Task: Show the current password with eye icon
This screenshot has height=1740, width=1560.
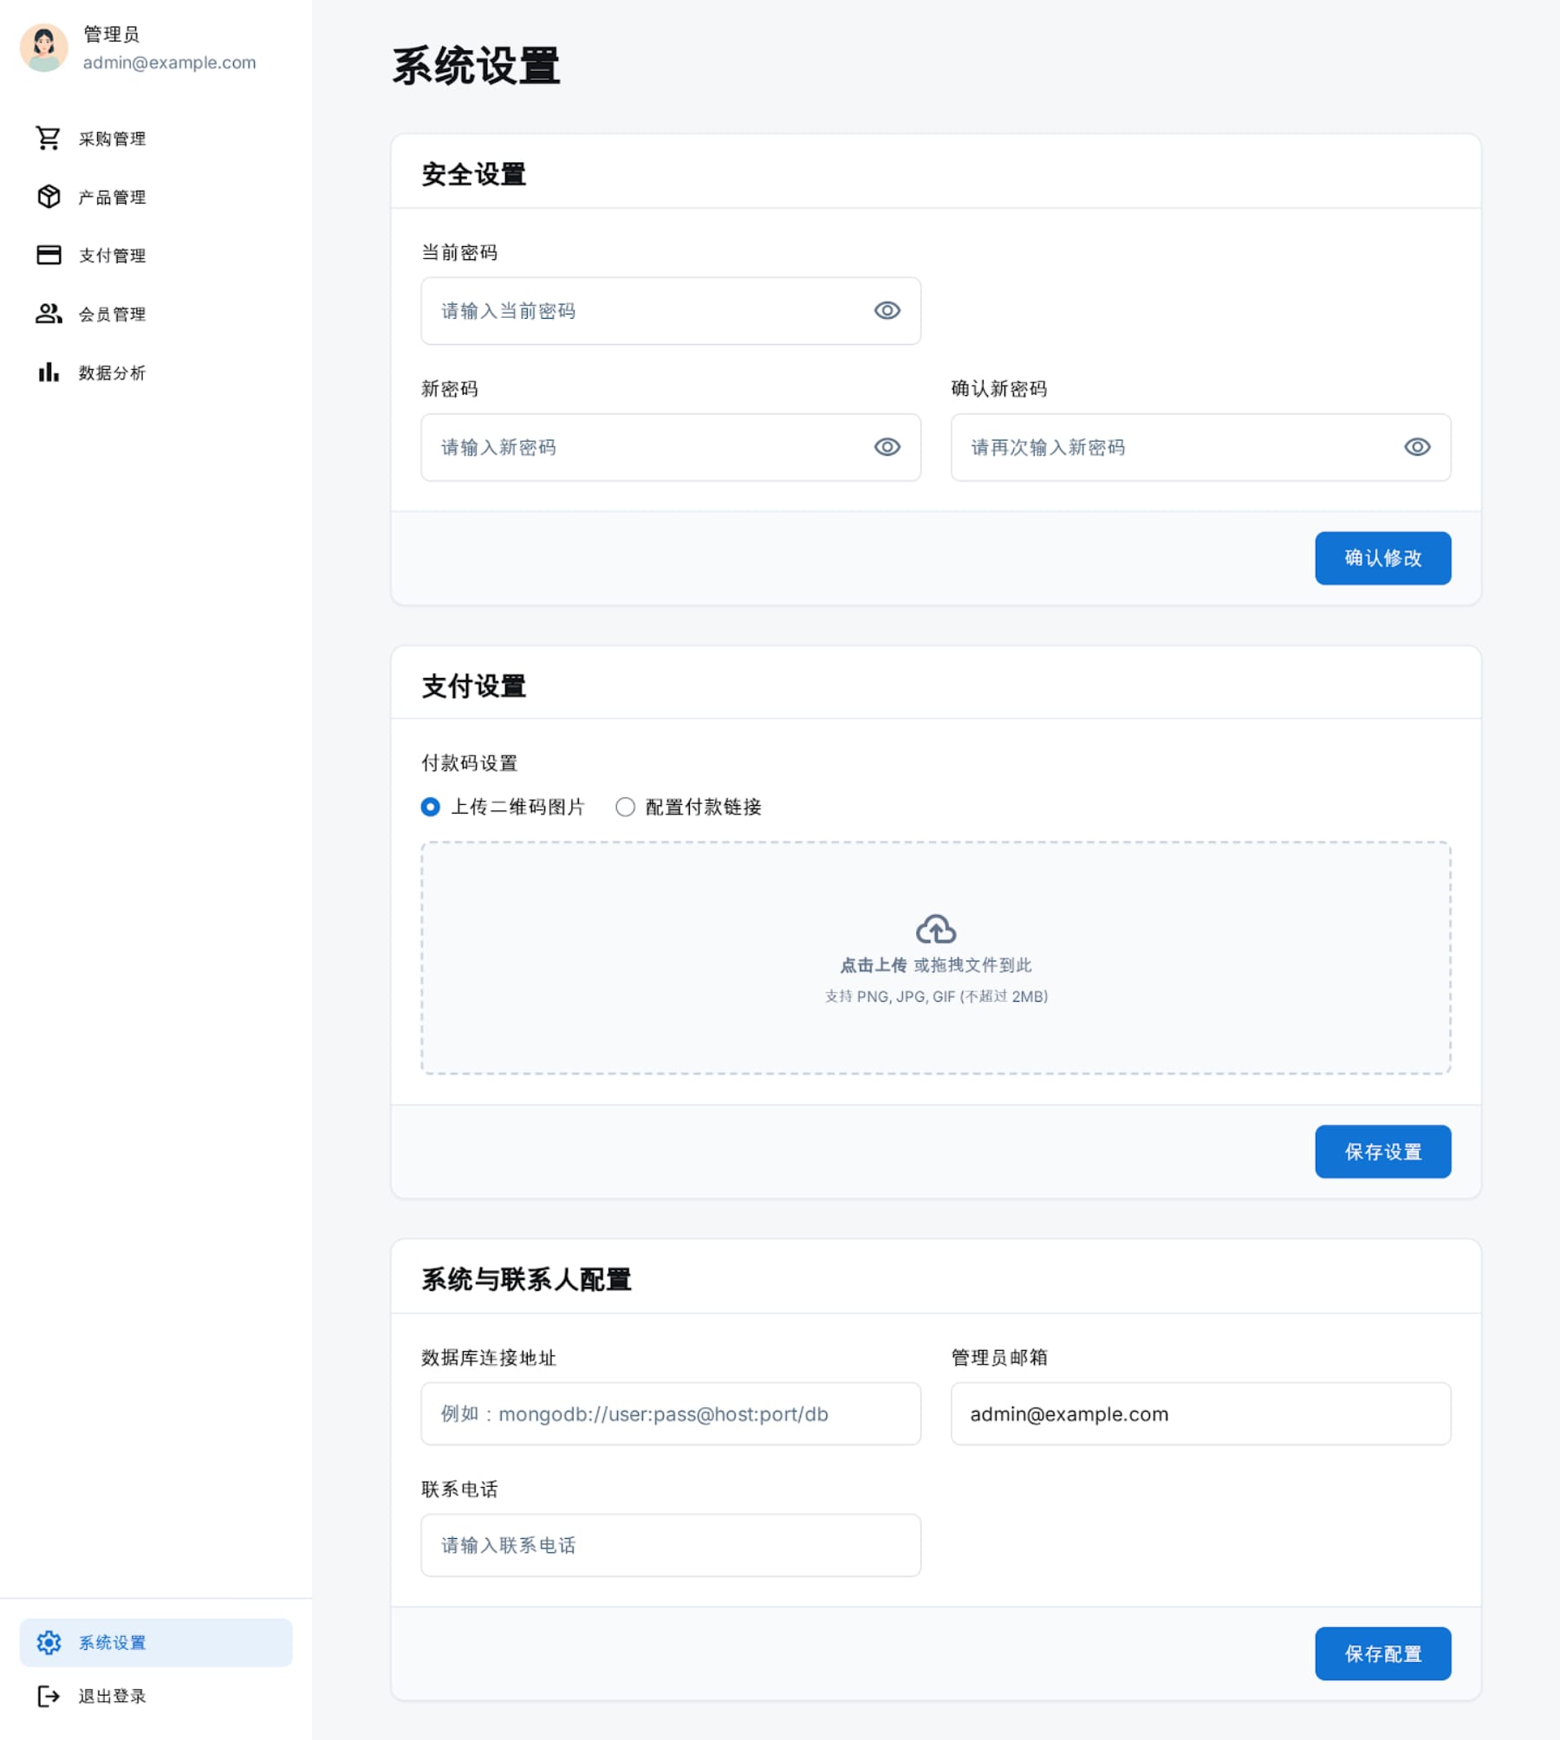Action: (x=887, y=311)
